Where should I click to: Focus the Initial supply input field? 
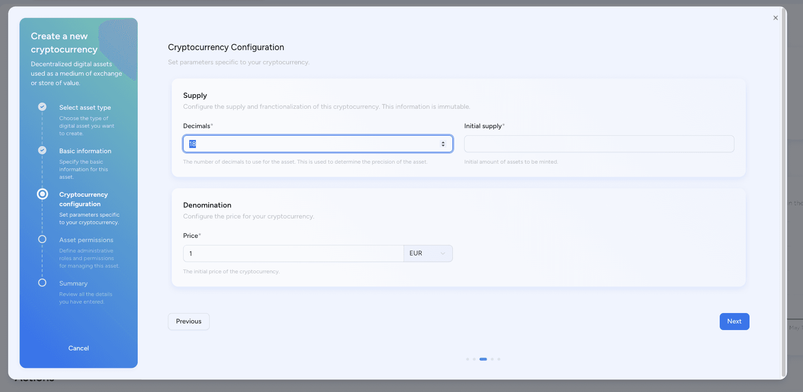tap(599, 144)
